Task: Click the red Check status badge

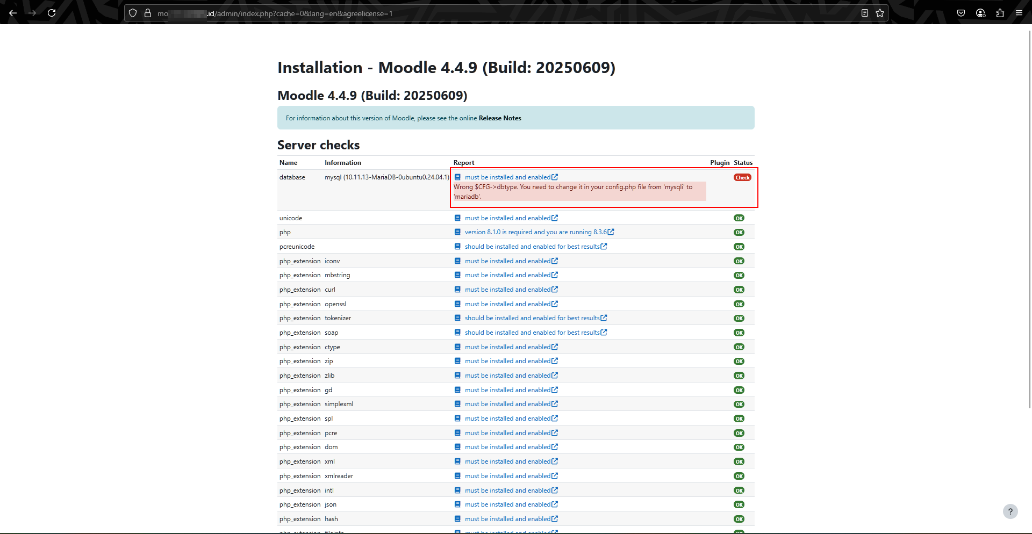Action: click(x=742, y=177)
